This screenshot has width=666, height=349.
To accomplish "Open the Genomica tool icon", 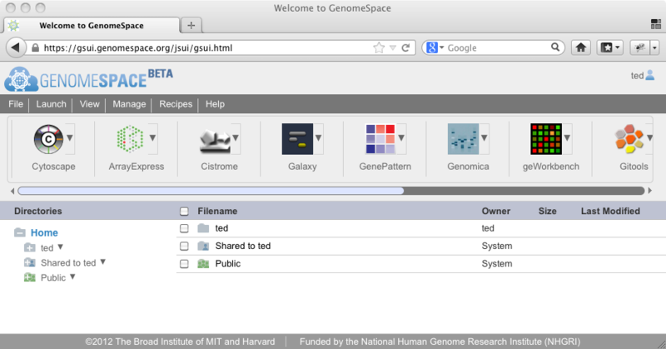I will [x=462, y=139].
